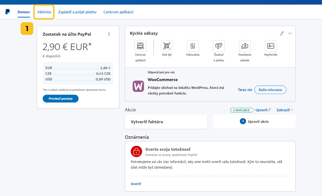The image size is (322, 196).
Task: Open the Žiadosť o platbu icon
Action: click(219, 46)
